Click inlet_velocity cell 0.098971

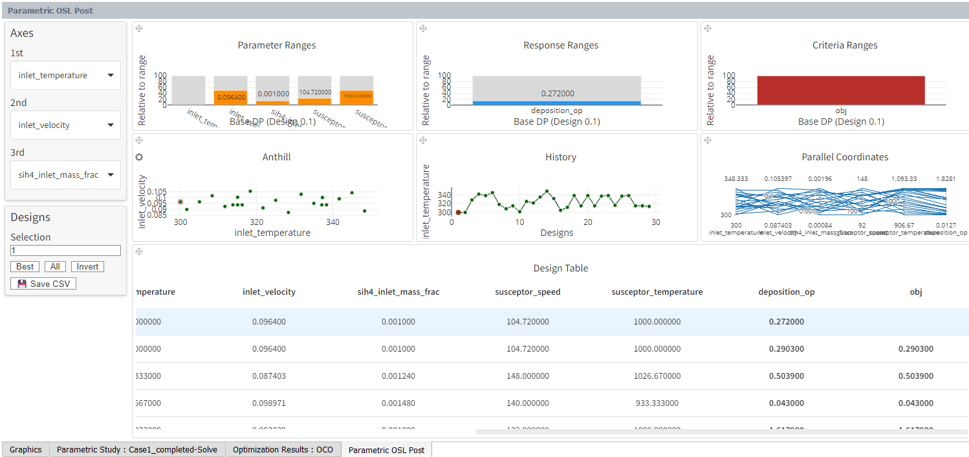click(x=269, y=403)
